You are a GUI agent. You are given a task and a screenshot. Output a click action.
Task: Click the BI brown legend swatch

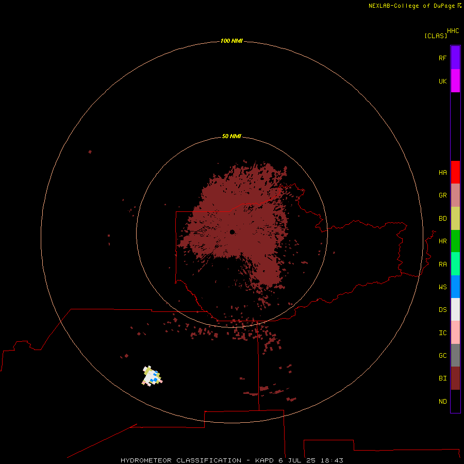[455, 378]
